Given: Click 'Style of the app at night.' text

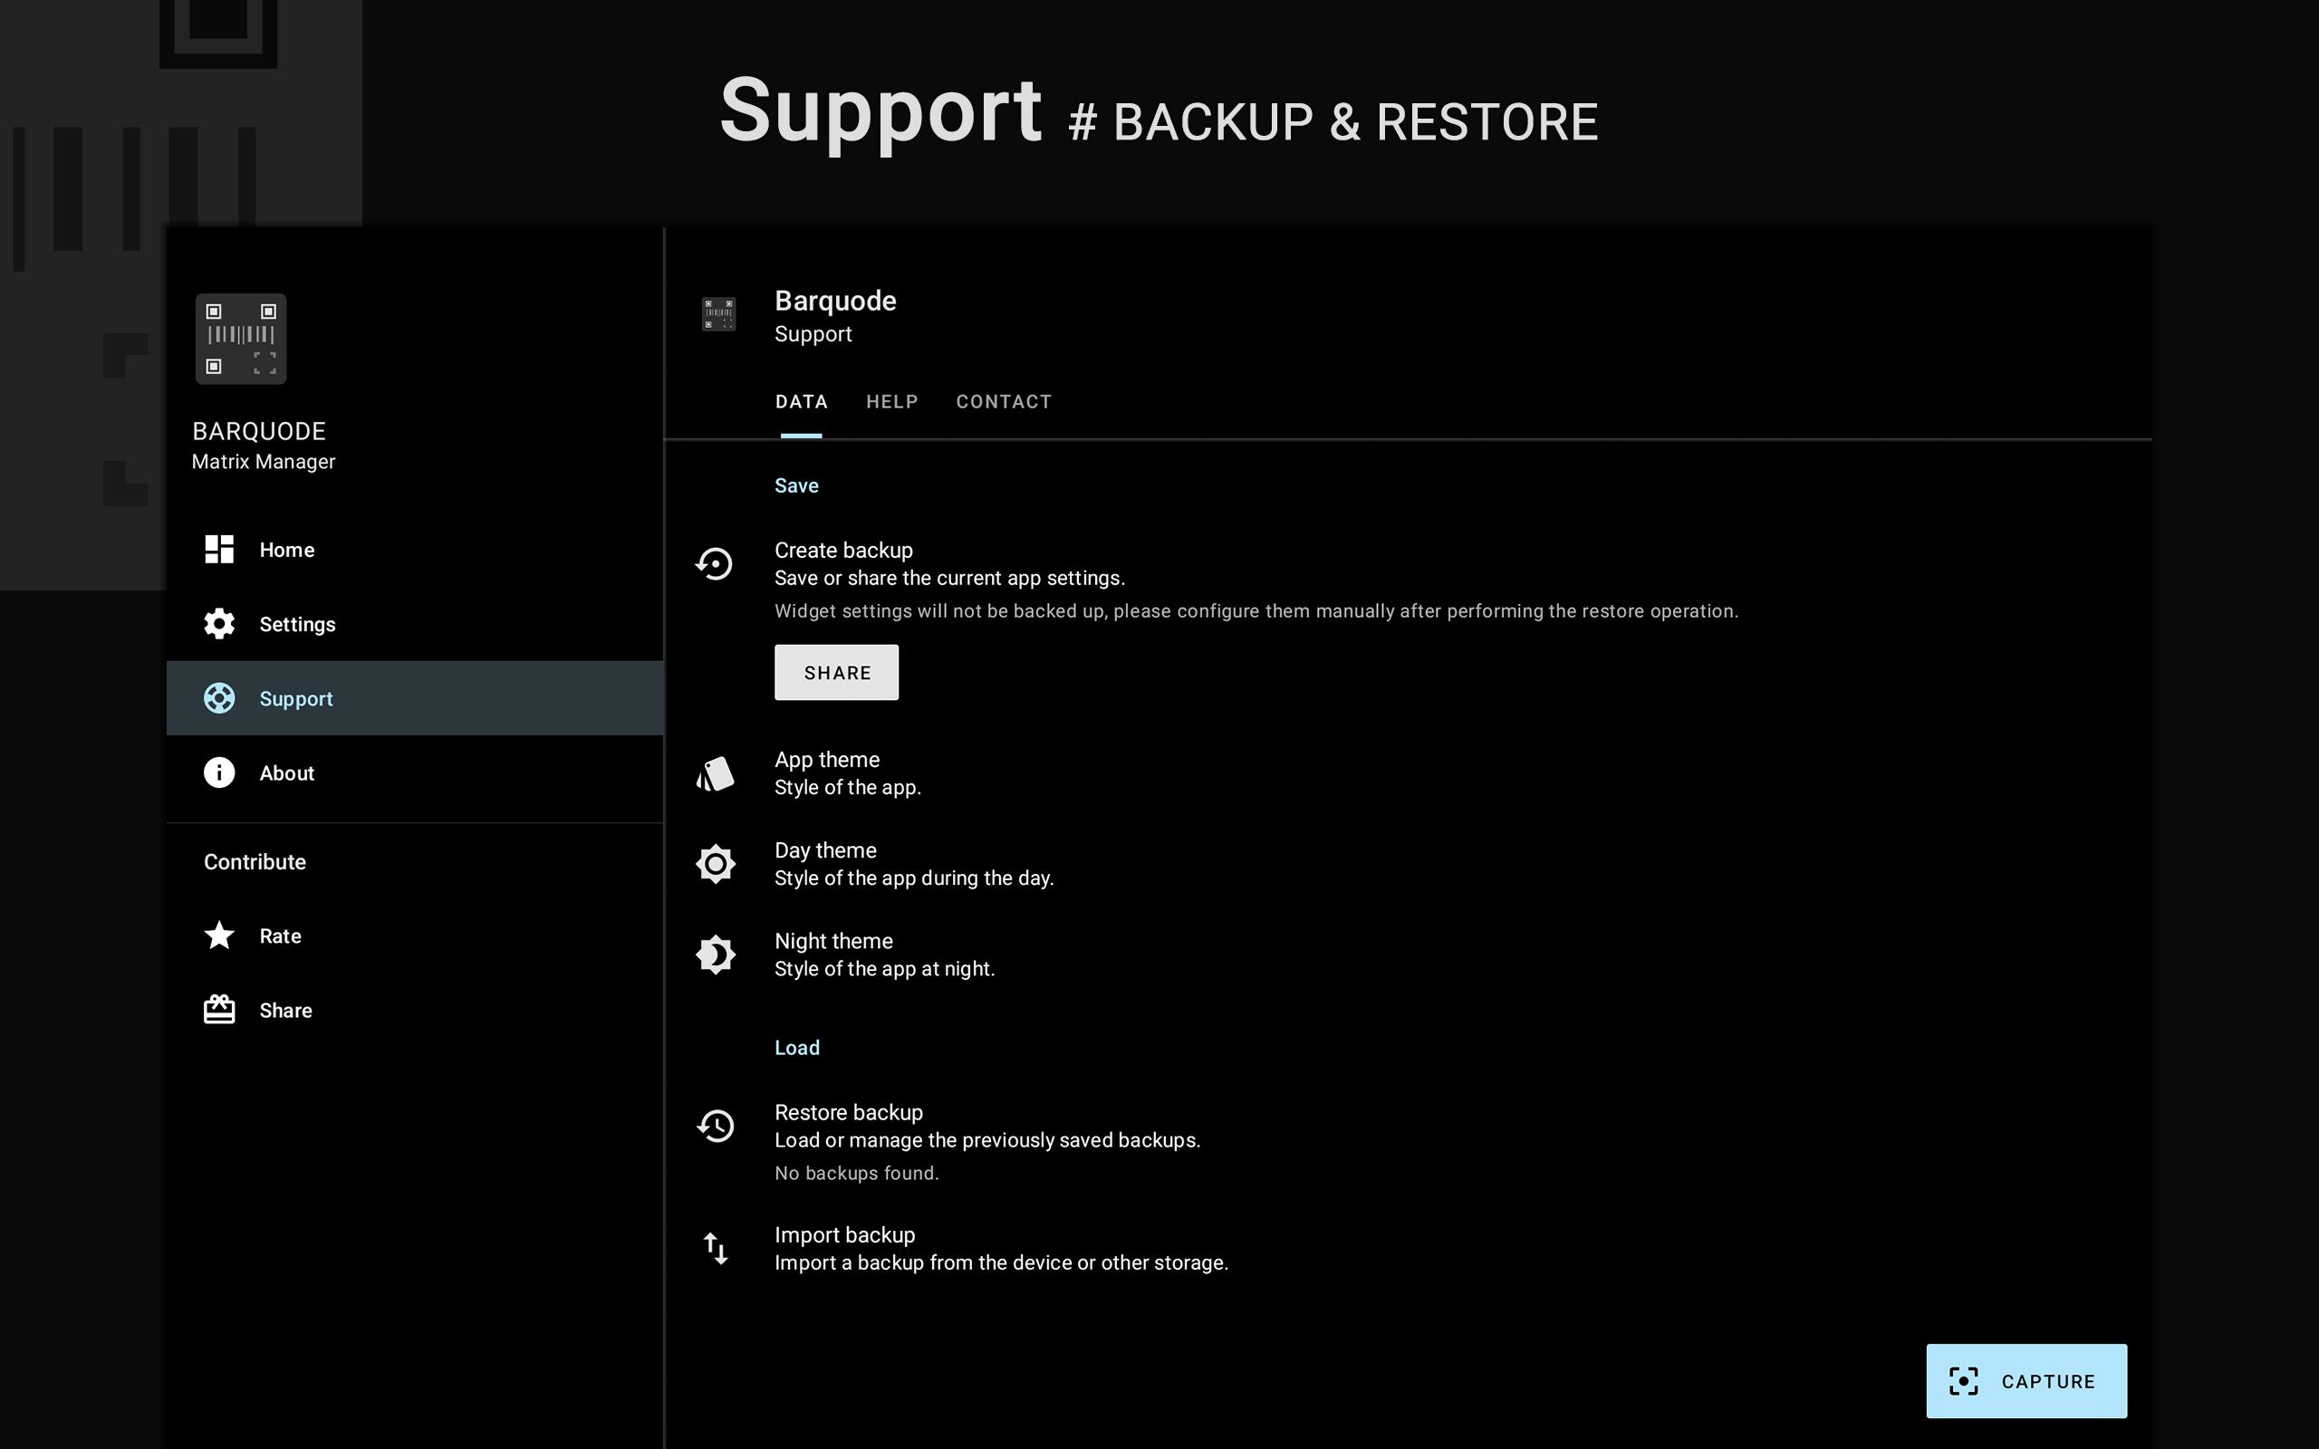Looking at the screenshot, I should coord(884,969).
